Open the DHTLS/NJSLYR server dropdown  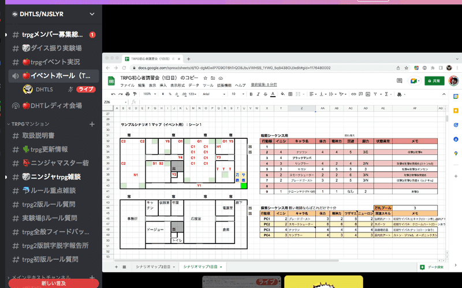(x=92, y=14)
